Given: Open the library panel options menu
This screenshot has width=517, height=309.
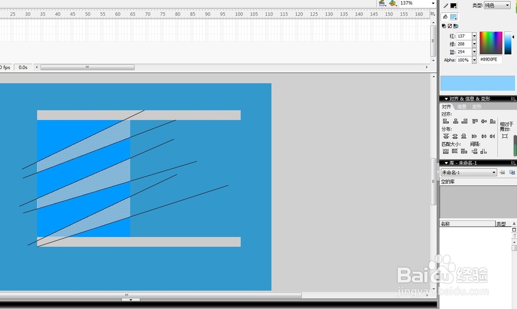Looking at the screenshot, I should [x=513, y=163].
